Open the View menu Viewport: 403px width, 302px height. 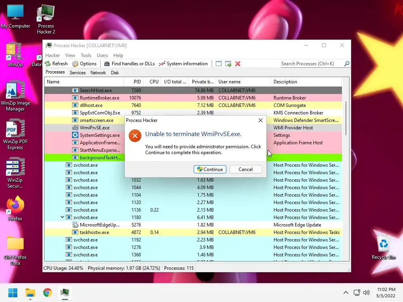[x=70, y=55]
